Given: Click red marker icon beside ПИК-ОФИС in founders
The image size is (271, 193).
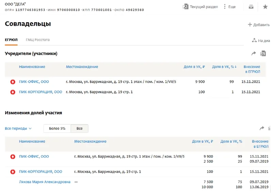Looking at the screenshot, I should pyautogui.click(x=13, y=82).
